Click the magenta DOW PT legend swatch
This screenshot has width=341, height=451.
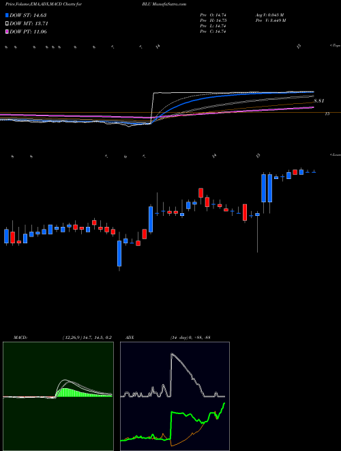[x=7, y=31]
